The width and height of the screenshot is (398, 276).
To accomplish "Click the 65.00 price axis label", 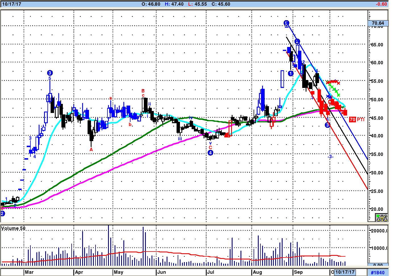I will [x=377, y=45].
